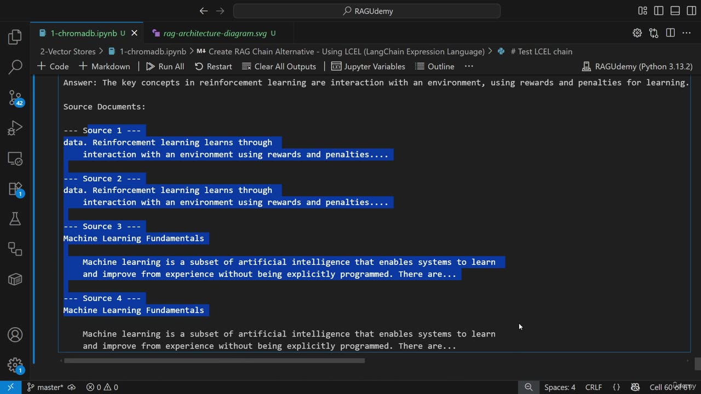Click Clear All Outputs
Viewport: 701px width, 394px height.
pos(279,66)
